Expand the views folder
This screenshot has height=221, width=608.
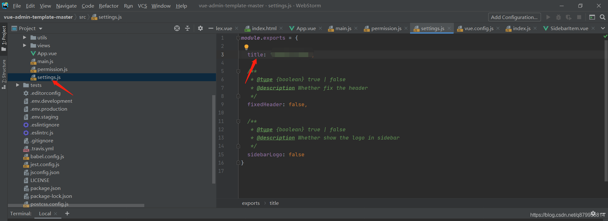[x=24, y=45]
